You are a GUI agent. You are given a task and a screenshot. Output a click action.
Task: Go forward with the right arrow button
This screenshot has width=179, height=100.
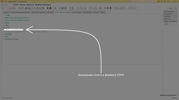(6, 5)
